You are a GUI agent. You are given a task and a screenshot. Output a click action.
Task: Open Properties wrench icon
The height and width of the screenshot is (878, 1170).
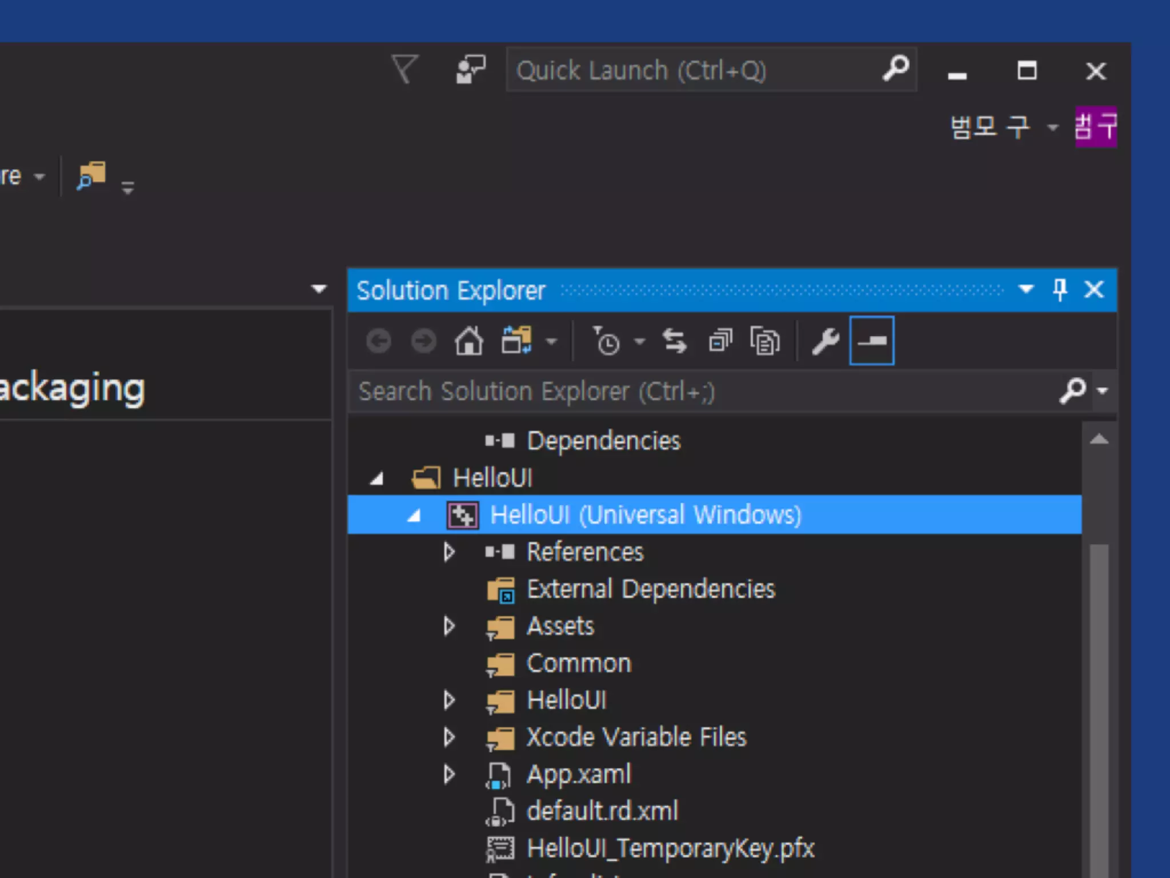point(826,342)
